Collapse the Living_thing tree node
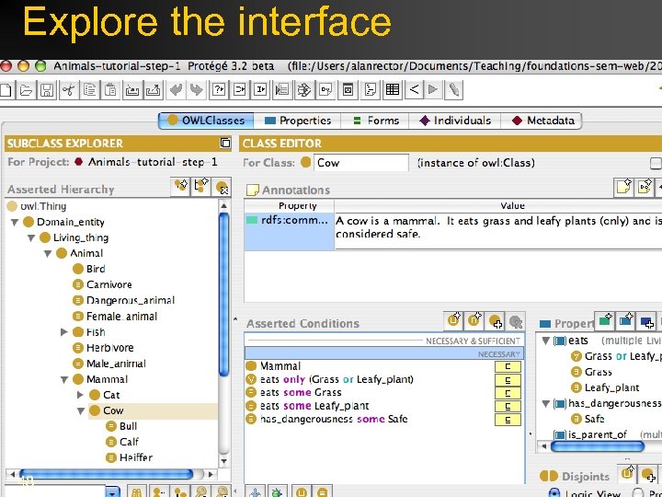 point(31,238)
